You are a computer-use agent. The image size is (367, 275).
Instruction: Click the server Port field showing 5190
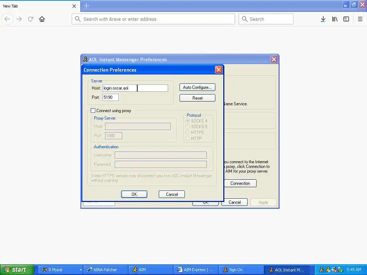tap(110, 97)
